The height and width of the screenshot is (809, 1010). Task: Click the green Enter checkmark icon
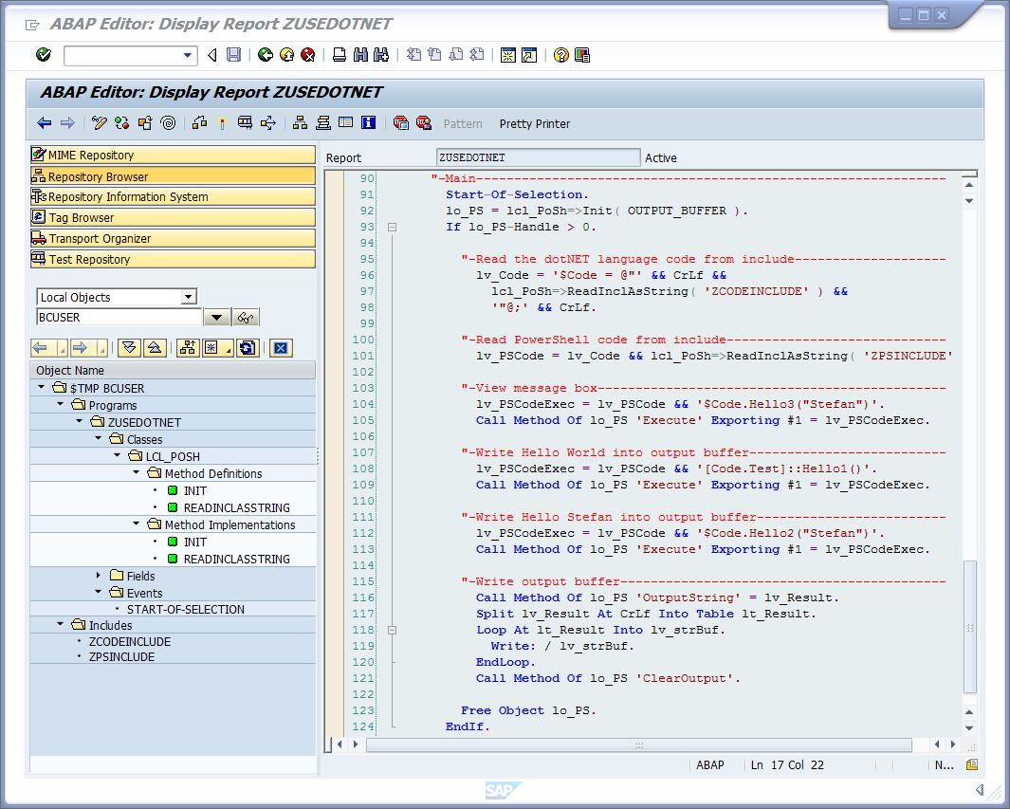click(x=44, y=55)
